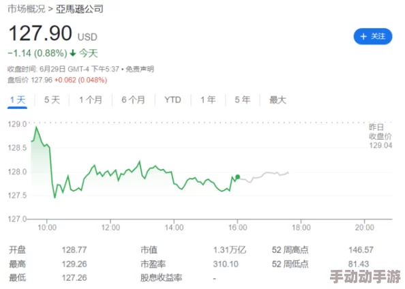Click the 股息收益率 label
Screen dimensions: 405x289
pyautogui.click(x=161, y=277)
